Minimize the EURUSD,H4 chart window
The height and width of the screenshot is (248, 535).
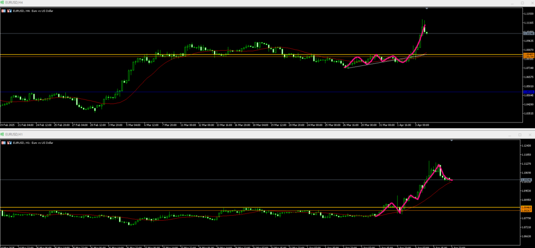[507, 3]
